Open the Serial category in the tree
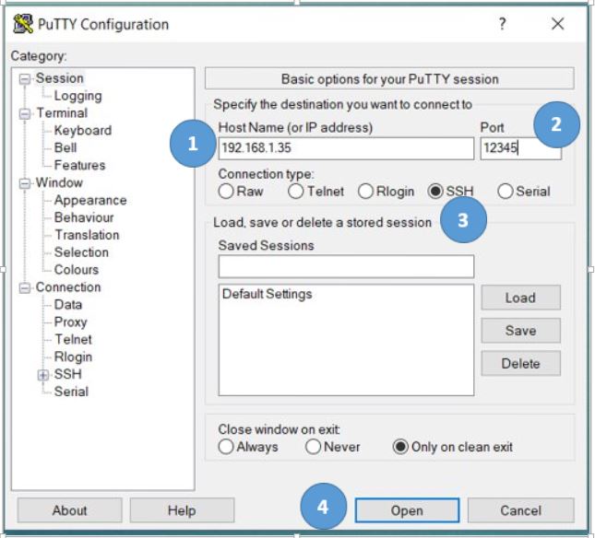The width and height of the screenshot is (595, 538). (71, 392)
